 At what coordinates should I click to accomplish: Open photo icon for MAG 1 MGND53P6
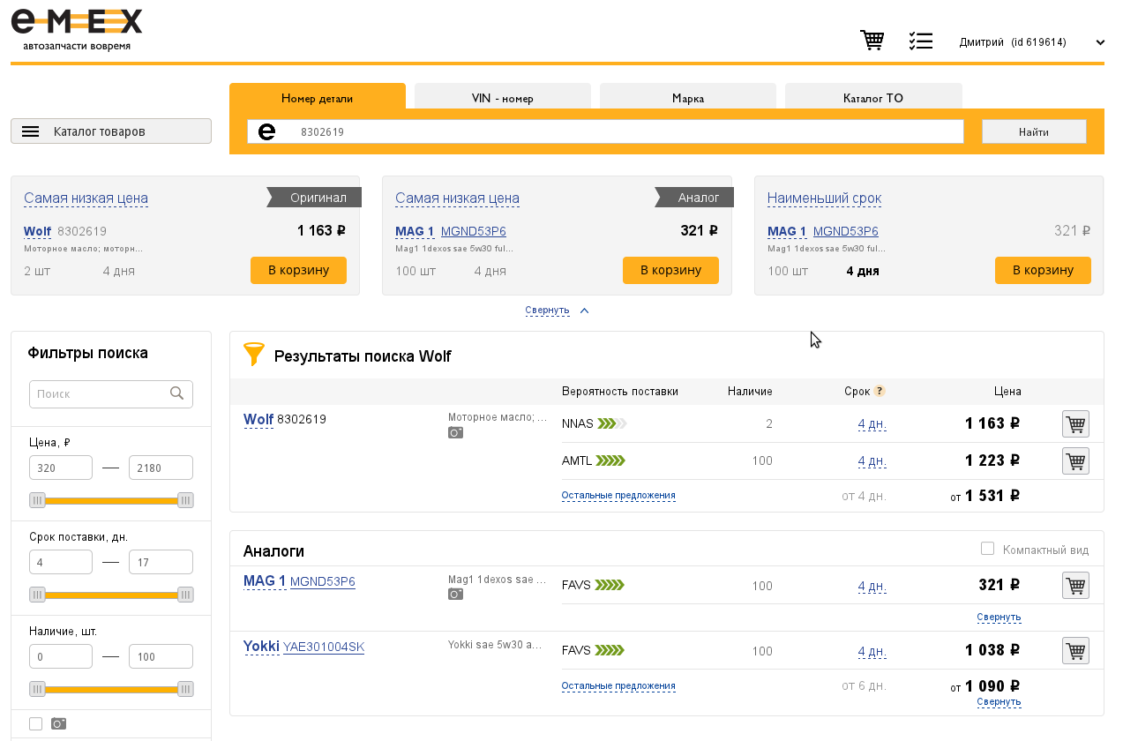455,595
